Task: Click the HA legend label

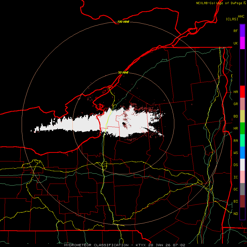Action: (x=235, y=92)
